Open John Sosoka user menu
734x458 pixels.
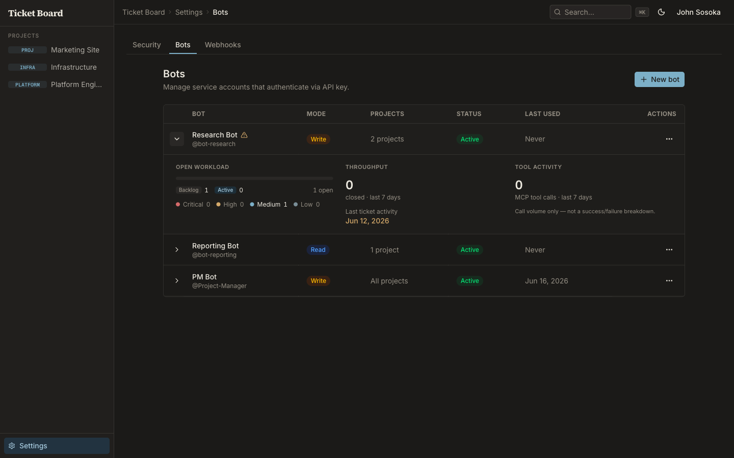tap(698, 12)
